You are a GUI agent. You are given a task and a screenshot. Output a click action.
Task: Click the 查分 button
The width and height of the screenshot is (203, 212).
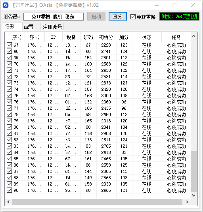[118, 16]
